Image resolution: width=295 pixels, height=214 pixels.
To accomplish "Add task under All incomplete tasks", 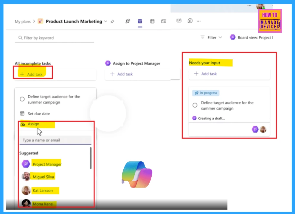I will point(31,74).
